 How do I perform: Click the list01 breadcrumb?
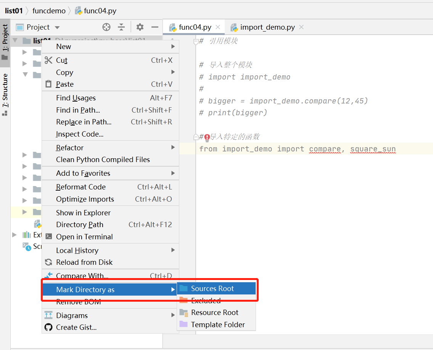pyautogui.click(x=14, y=11)
